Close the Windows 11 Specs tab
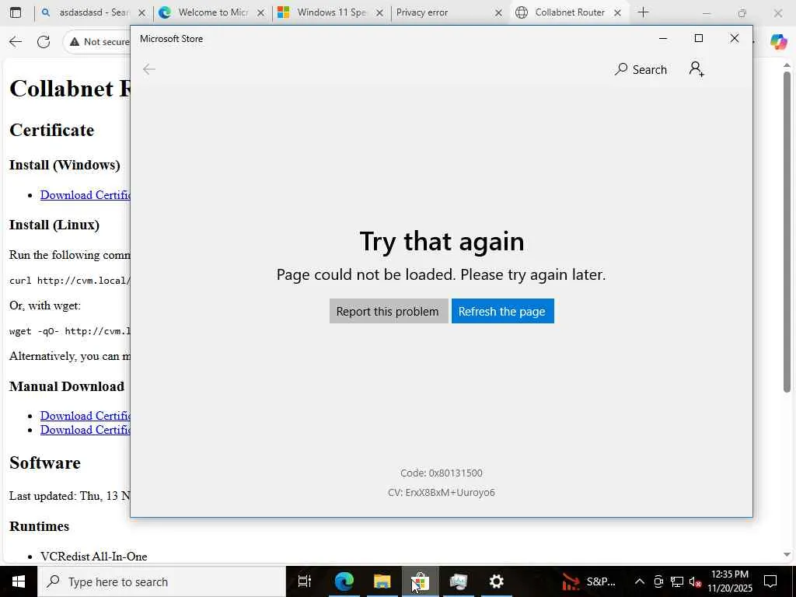This screenshot has height=597, width=796. [379, 13]
